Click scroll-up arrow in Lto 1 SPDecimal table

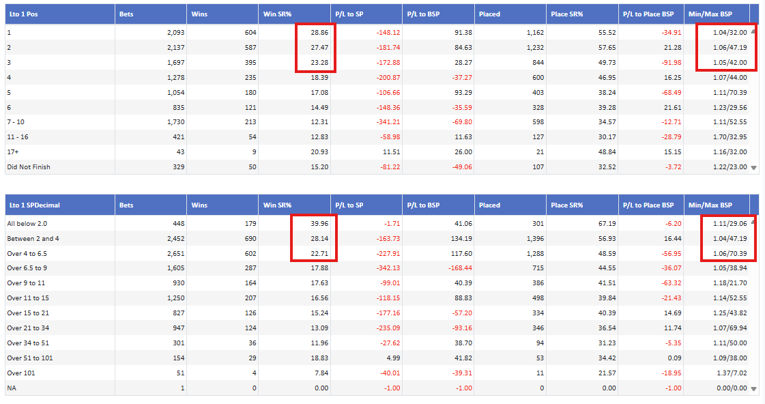point(753,223)
